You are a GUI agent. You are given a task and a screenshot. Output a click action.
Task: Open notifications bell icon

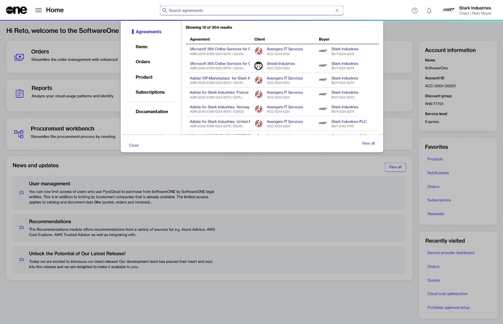point(429,11)
